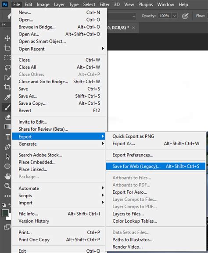This screenshot has height=253, width=208.
Task: Expand the Generate submenu
Action: [59, 144]
